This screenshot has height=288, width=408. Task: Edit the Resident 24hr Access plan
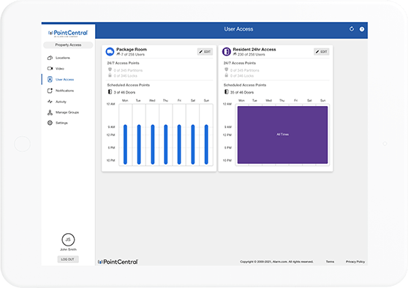(x=322, y=52)
